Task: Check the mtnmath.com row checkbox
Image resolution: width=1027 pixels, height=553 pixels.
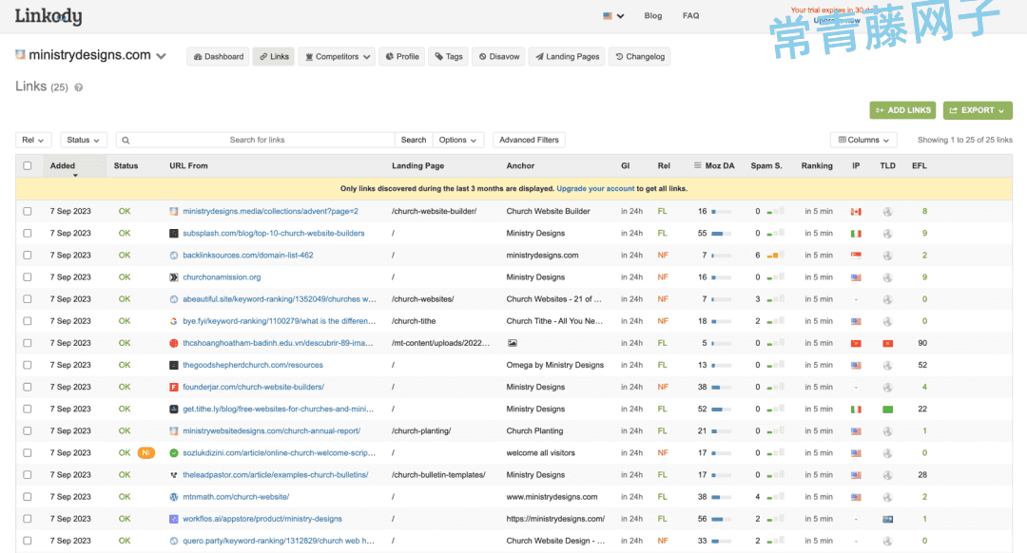Action: (28, 497)
